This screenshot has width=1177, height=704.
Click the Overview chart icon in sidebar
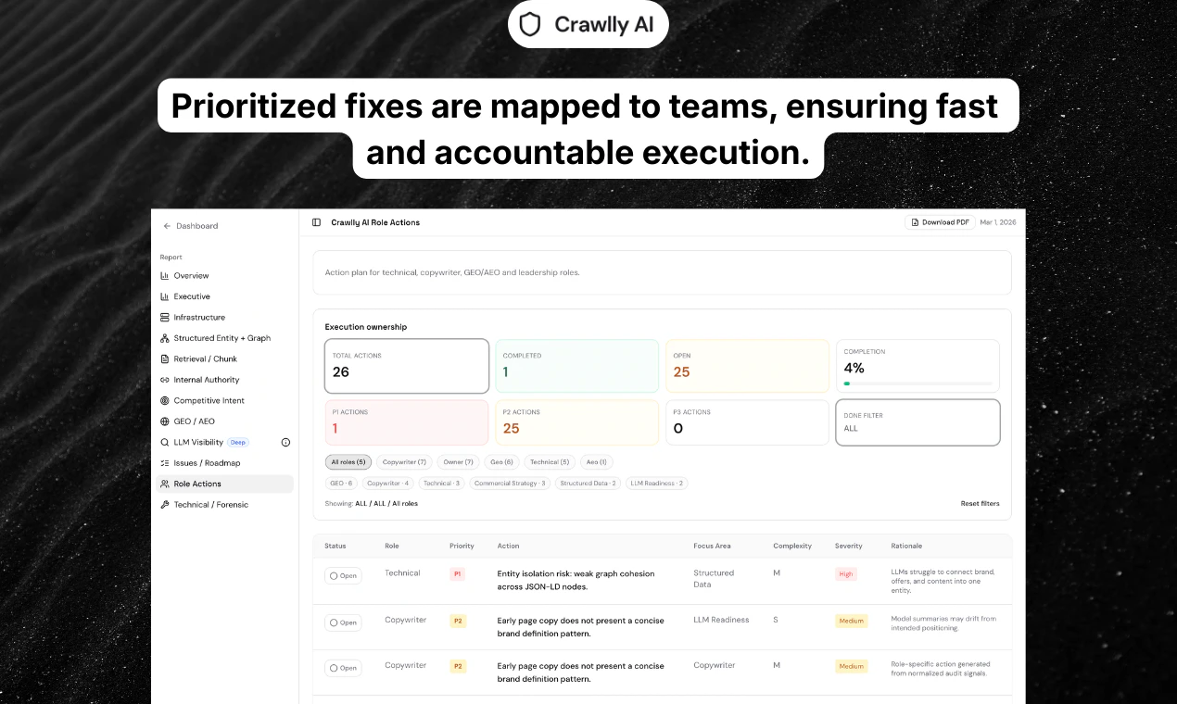click(x=165, y=276)
